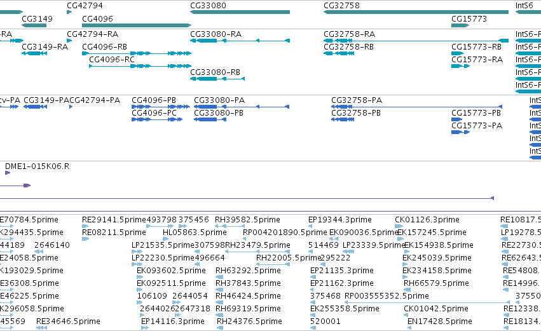Select EST RP003555352.5prime
The width and height of the screenshot is (541, 331).
pos(387,296)
